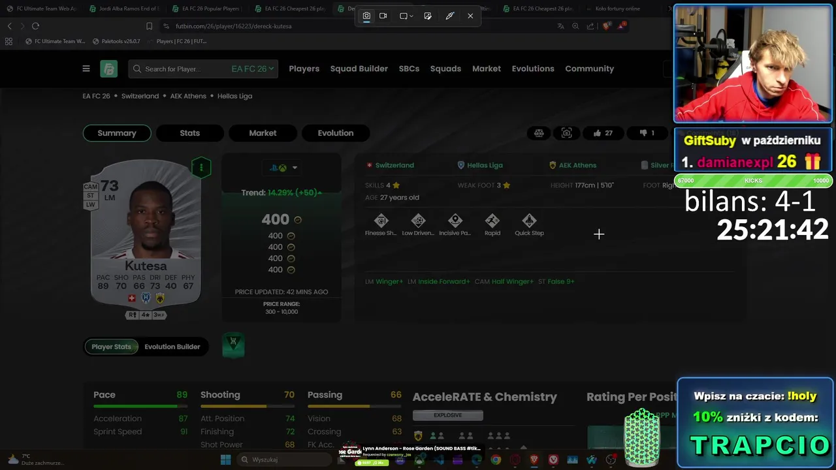Switch to EA FC 26 Popular Players tab

[x=206, y=8]
